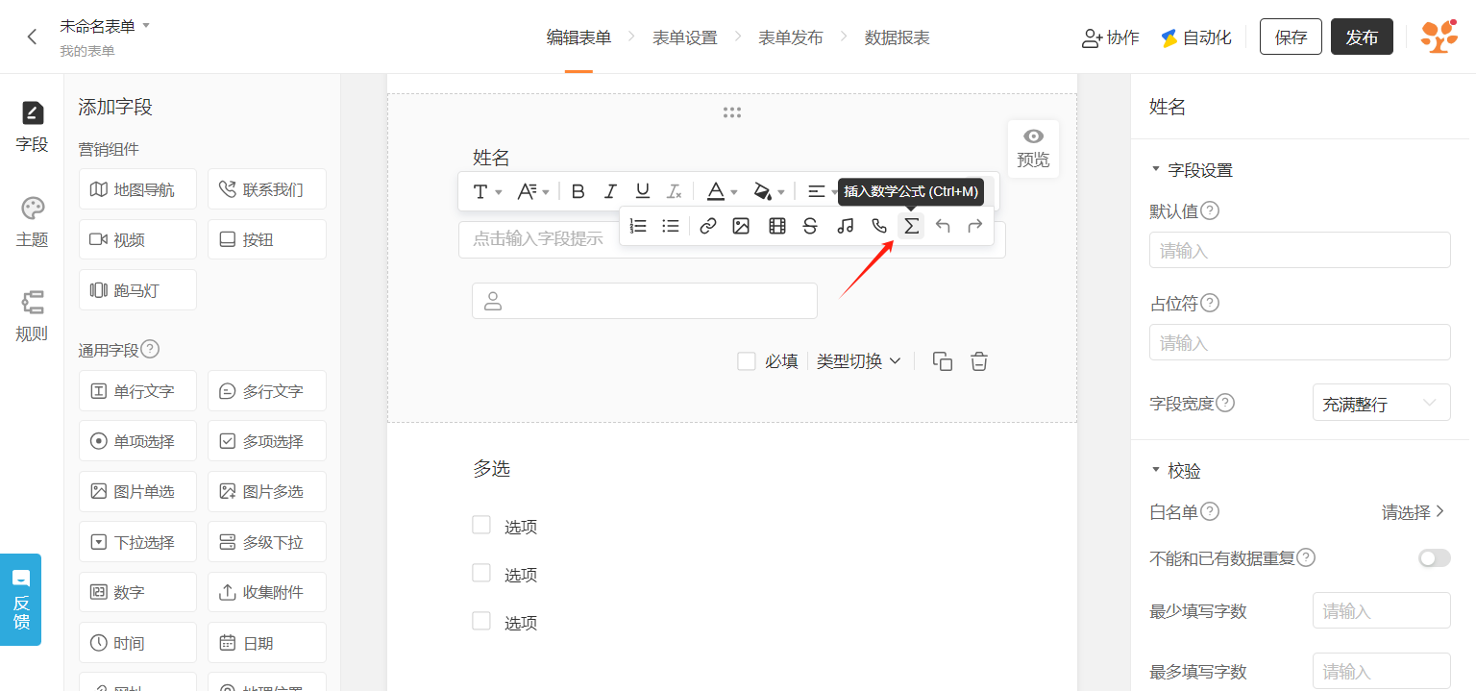The width and height of the screenshot is (1476, 691).
Task: Open 自动化 automation
Action: (x=1196, y=37)
